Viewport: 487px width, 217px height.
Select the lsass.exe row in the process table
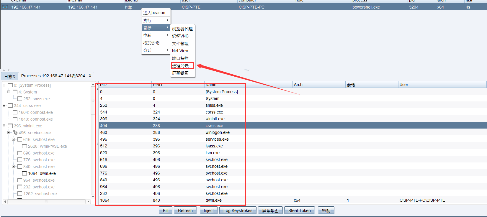click(292, 146)
